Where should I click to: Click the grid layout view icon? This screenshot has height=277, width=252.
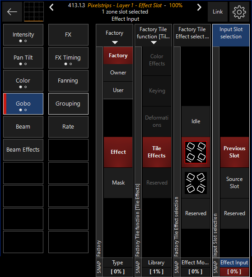tap(34, 12)
